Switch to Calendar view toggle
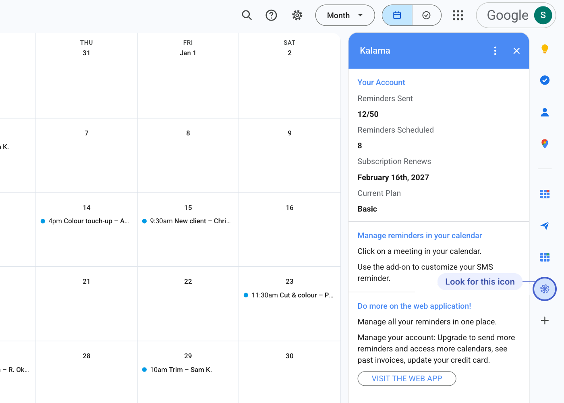 click(397, 15)
